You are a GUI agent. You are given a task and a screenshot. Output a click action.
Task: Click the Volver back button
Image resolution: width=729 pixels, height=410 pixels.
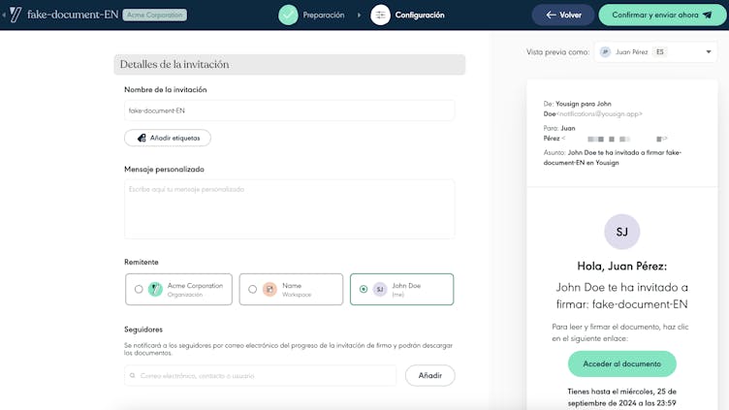[563, 15]
